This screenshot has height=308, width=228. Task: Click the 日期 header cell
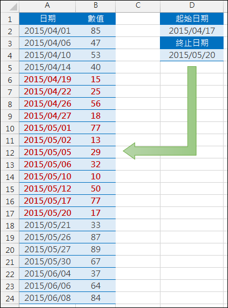click(47, 19)
